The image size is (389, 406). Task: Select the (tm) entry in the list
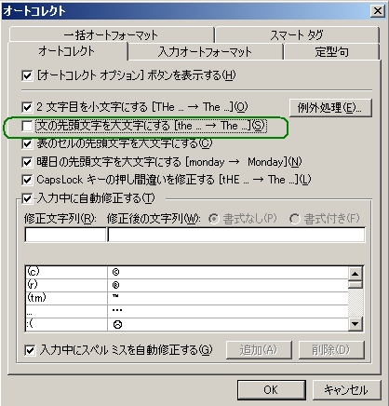[186, 298]
